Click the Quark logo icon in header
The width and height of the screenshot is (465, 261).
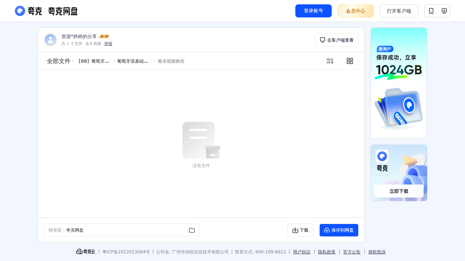(20, 11)
